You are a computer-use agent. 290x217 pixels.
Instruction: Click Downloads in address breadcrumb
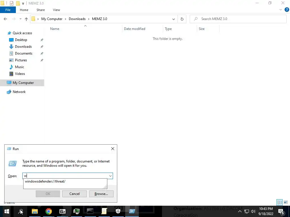(x=77, y=19)
